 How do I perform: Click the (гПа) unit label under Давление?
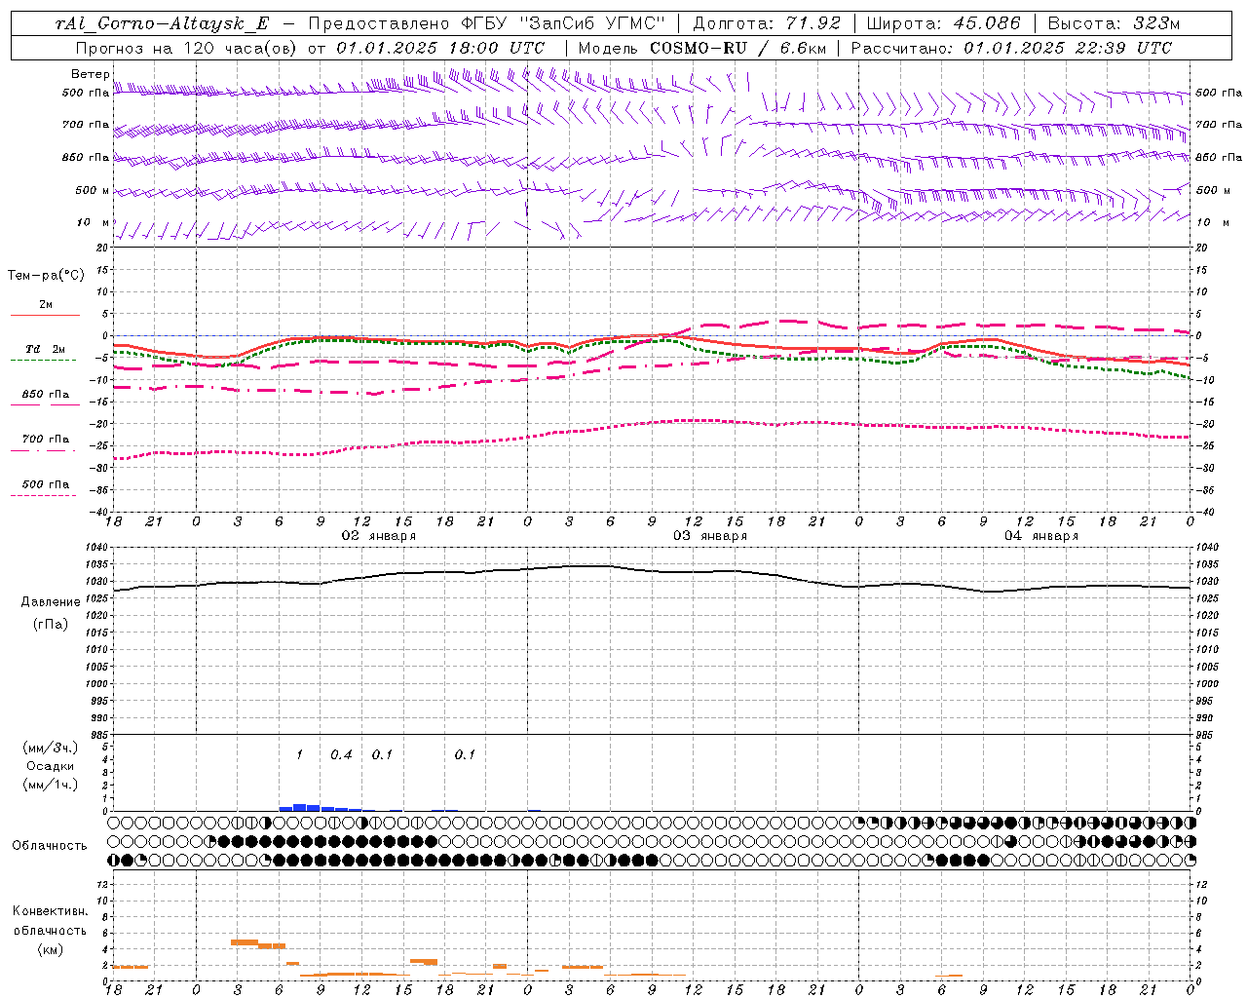(51, 624)
